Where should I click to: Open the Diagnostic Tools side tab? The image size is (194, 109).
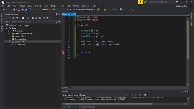tap(192, 19)
